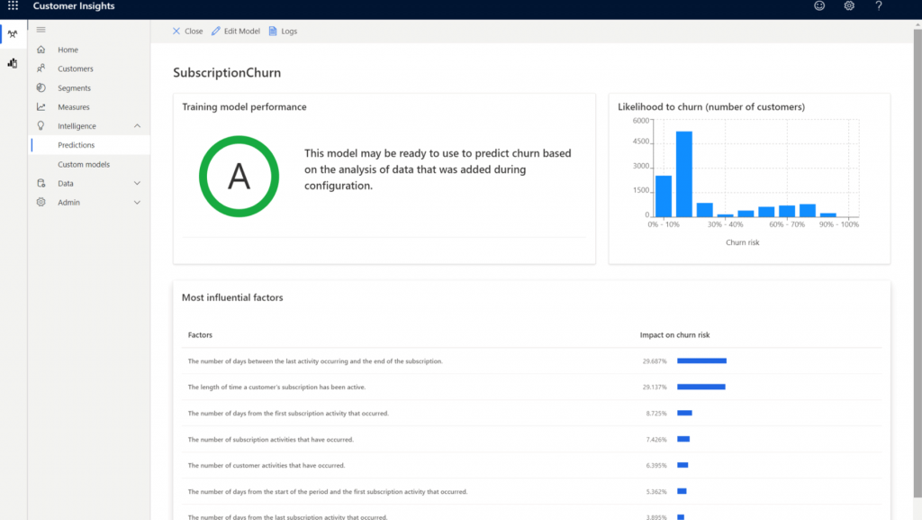Screen dimensions: 922x520
Task: Click the Edit Model pencil icon
Action: click(x=216, y=31)
